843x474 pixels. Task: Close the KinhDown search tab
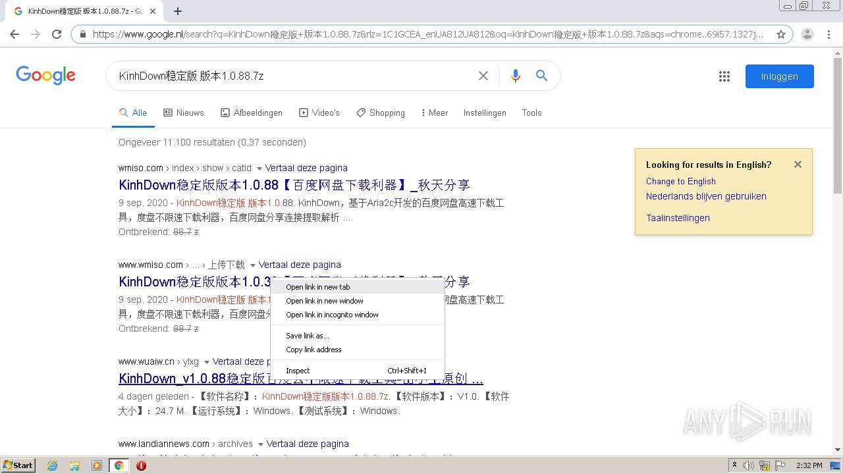153,11
